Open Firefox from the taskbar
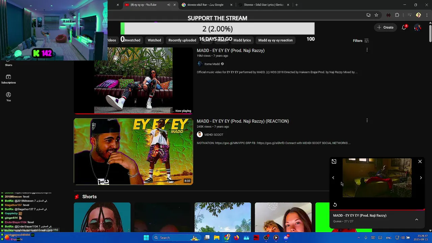 tap(237, 238)
